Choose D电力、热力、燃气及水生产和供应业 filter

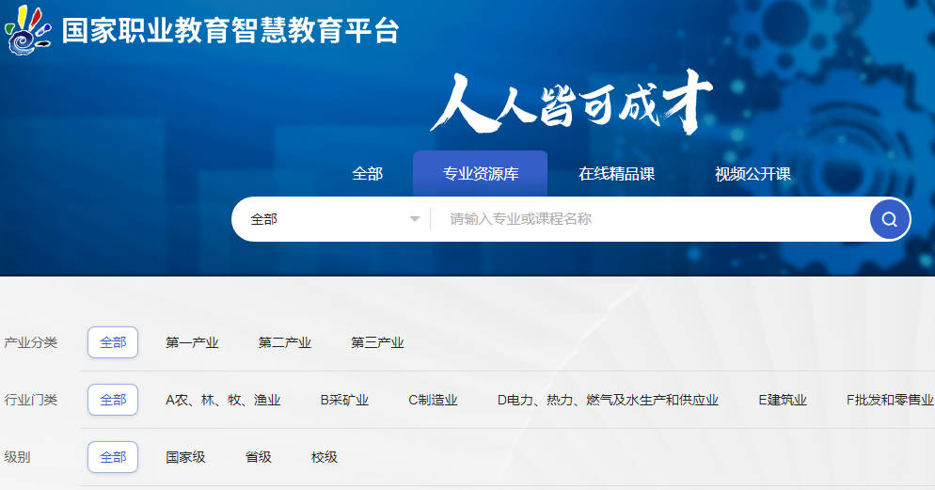(x=609, y=400)
